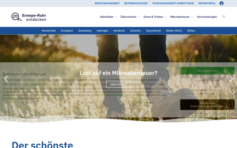Screen dimensions: 237x148
Task: Click the 'Der schönste' heading
Action: click(x=42, y=145)
